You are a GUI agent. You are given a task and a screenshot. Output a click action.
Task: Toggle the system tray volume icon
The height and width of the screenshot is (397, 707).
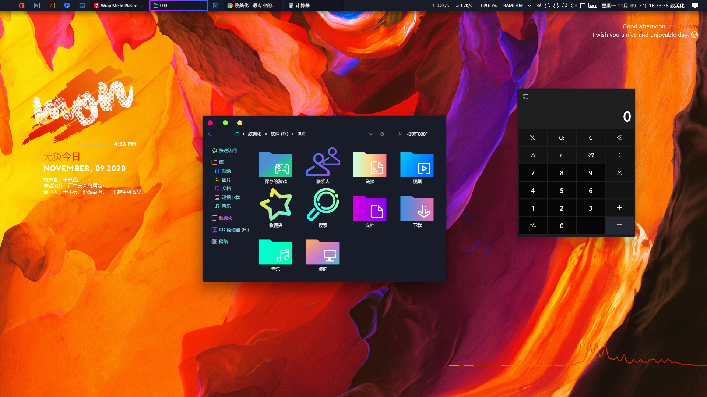(x=573, y=6)
